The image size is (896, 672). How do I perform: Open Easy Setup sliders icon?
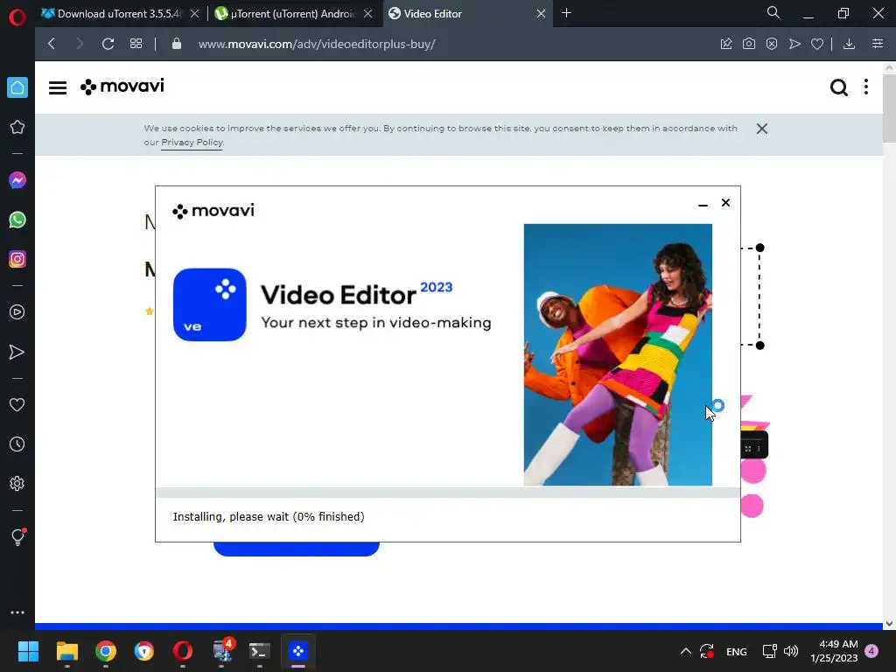point(878,44)
